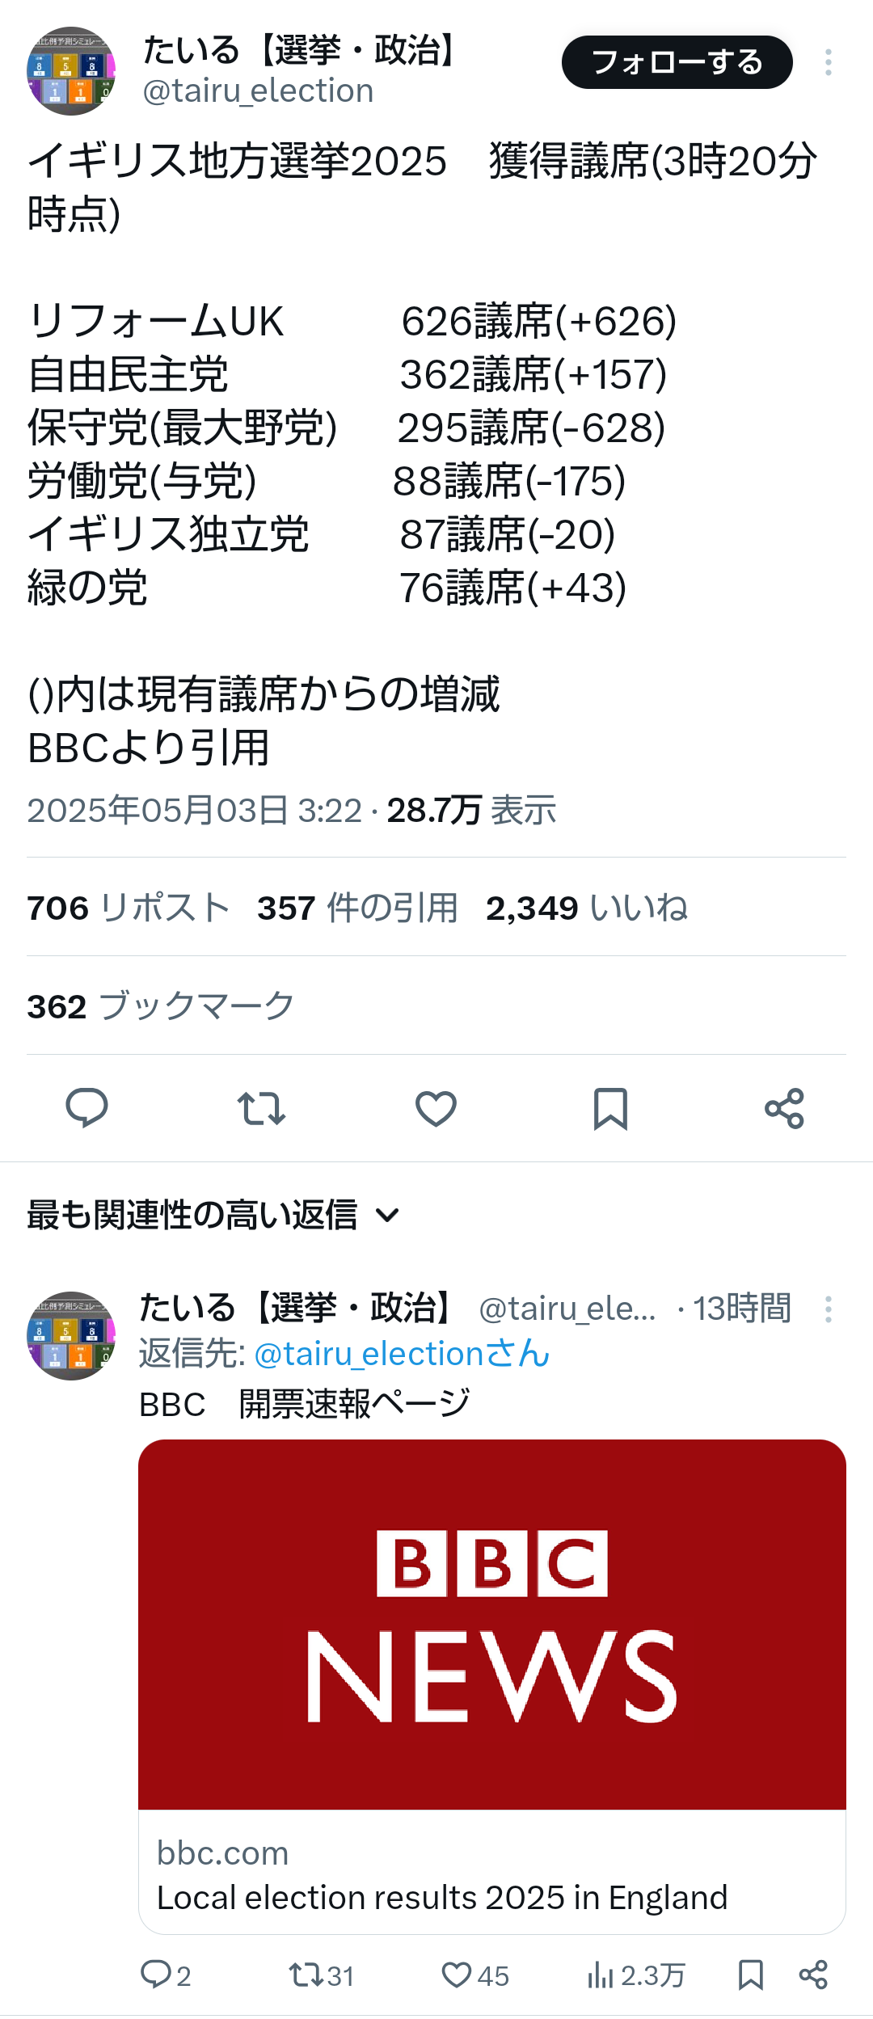Tap the reply icon under the main post
The image size is (873, 2019).
coord(86,1108)
